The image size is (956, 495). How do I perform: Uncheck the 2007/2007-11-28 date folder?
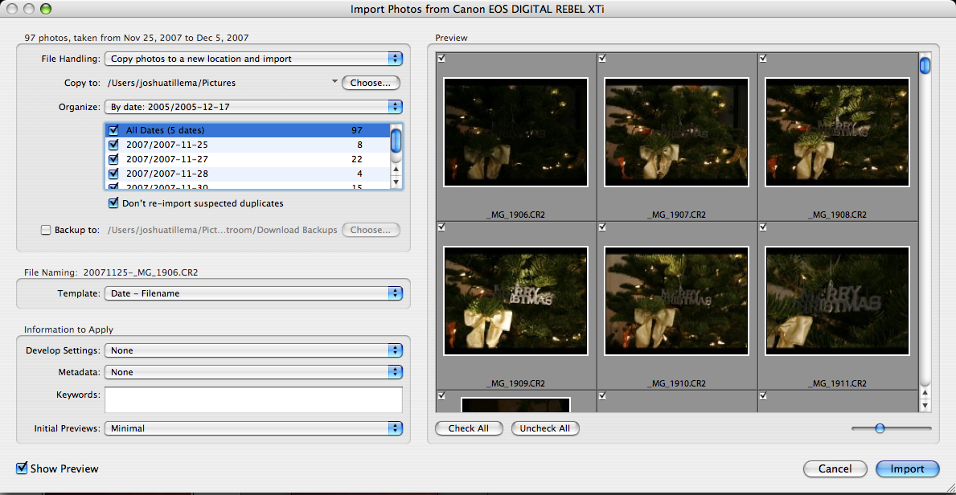tap(113, 173)
